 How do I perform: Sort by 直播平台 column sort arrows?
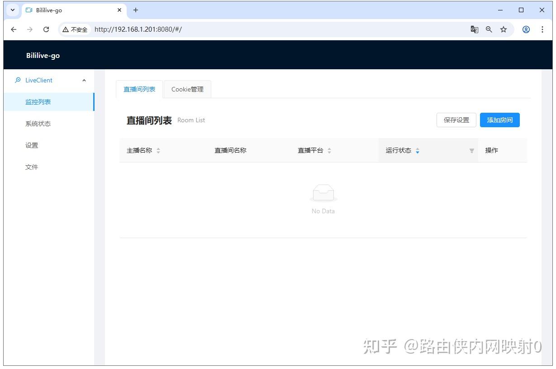pos(329,151)
